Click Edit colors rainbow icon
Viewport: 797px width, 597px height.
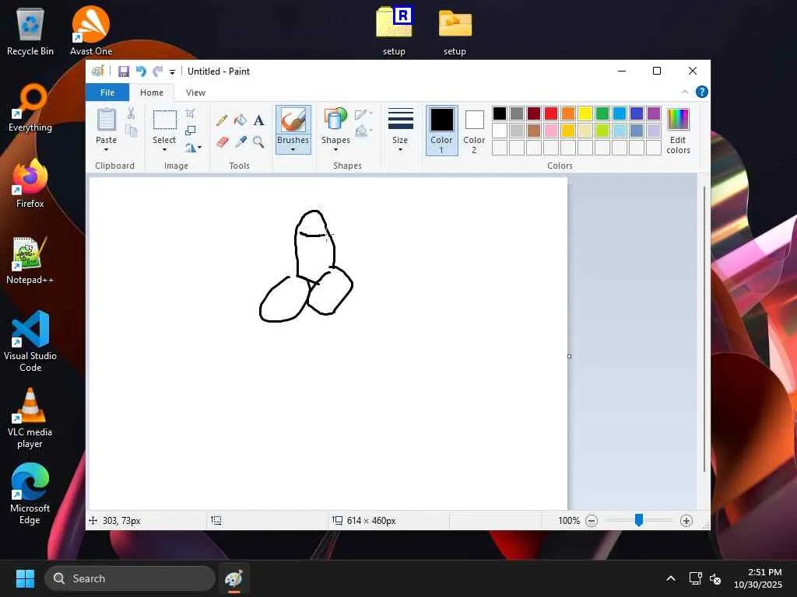[x=678, y=120]
